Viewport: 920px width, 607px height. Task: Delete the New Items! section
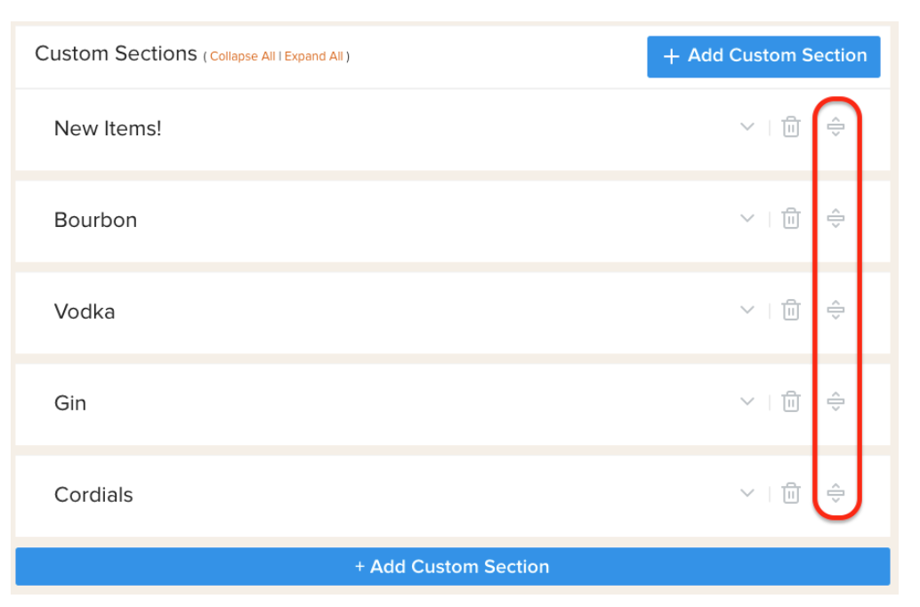coord(791,126)
